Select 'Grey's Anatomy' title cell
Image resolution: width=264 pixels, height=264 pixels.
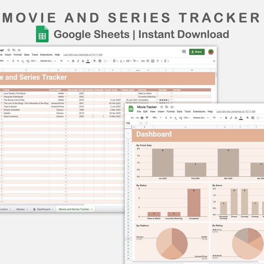26,116
